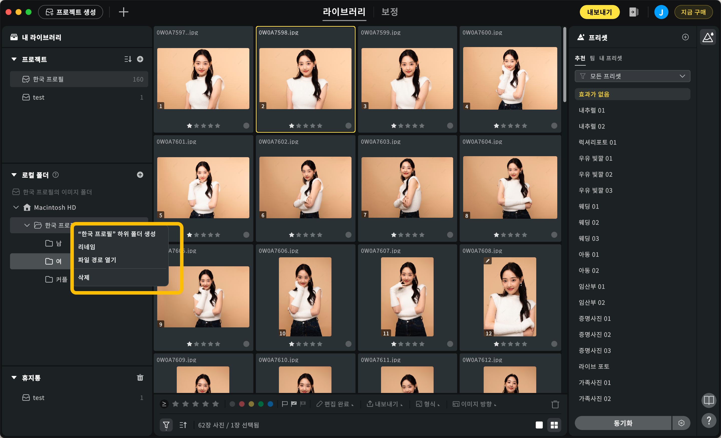Click the 프로젝트 생성 button

coord(71,12)
